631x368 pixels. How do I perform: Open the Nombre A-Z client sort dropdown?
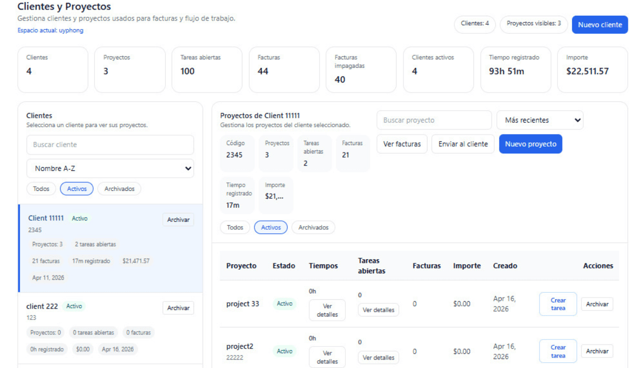coord(110,169)
